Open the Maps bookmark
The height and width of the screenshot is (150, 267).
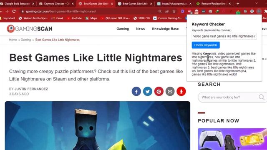(91, 18)
